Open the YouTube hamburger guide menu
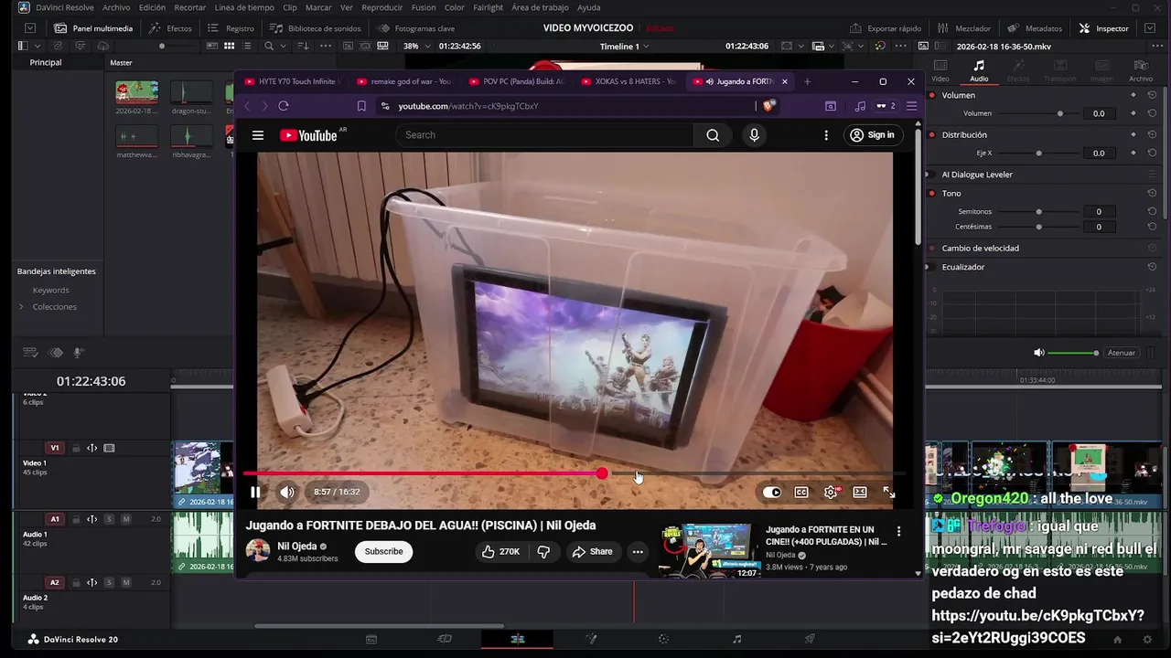1171x658 pixels. 258,135
